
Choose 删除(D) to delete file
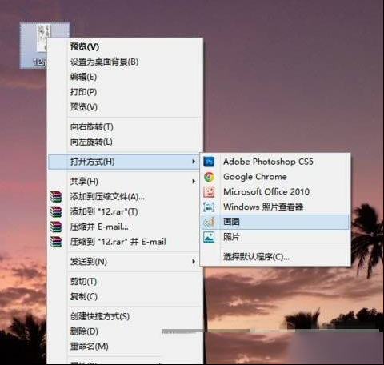(x=84, y=331)
